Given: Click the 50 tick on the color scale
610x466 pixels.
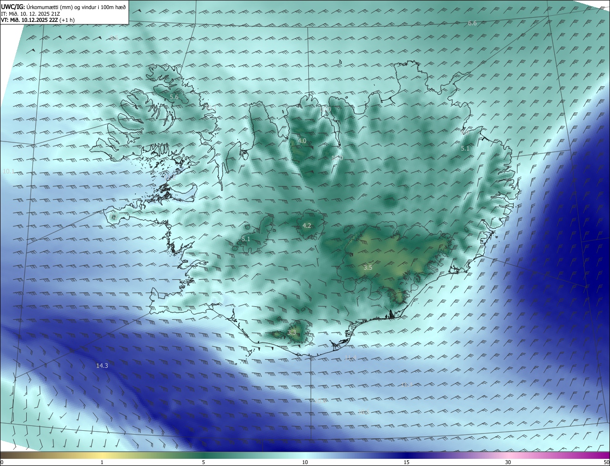Looking at the screenshot, I should [606, 462].
